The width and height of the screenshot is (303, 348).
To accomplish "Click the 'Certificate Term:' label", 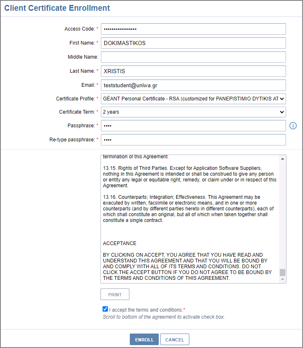I will click(x=77, y=112).
